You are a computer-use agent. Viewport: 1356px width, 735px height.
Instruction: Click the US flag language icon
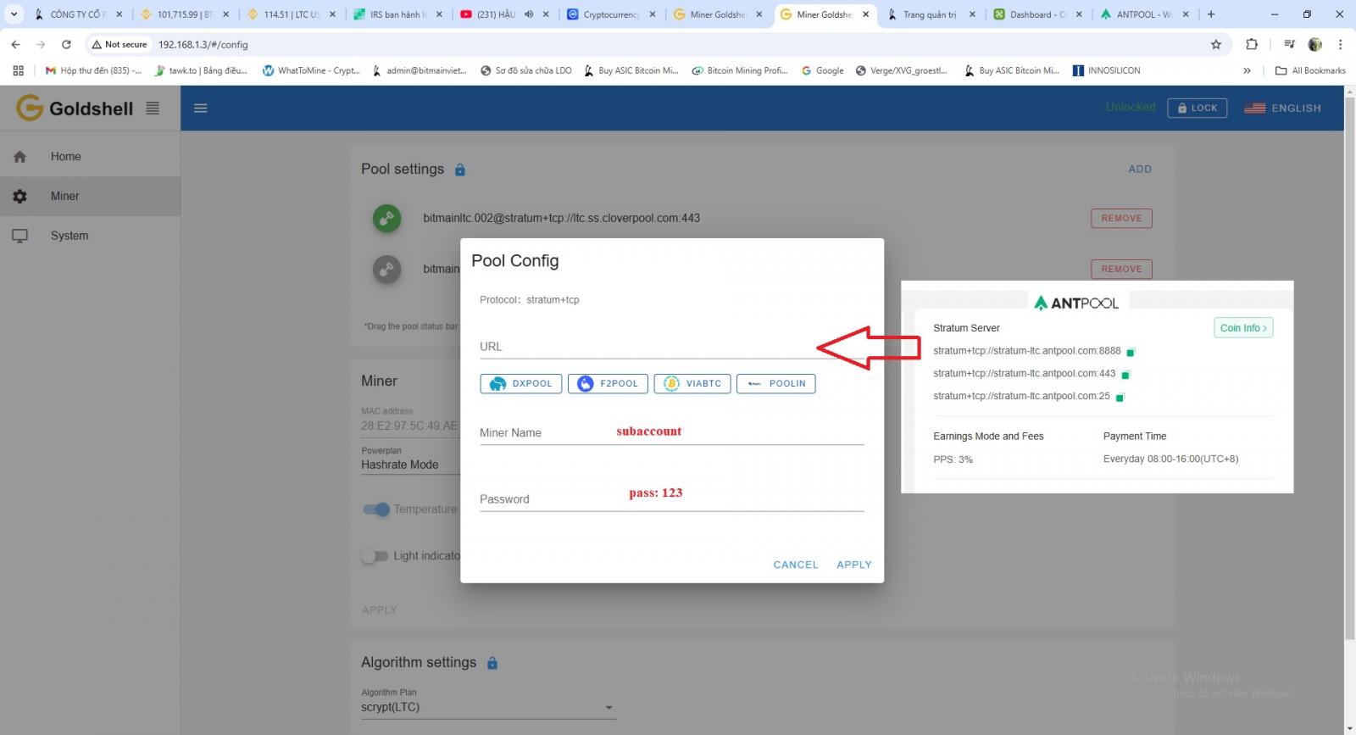coord(1255,109)
